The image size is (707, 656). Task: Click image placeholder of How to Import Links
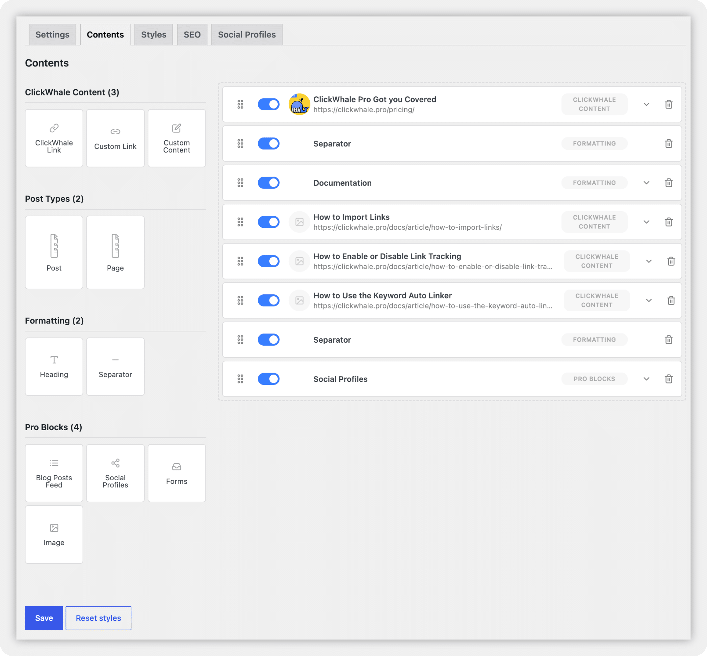(x=299, y=222)
